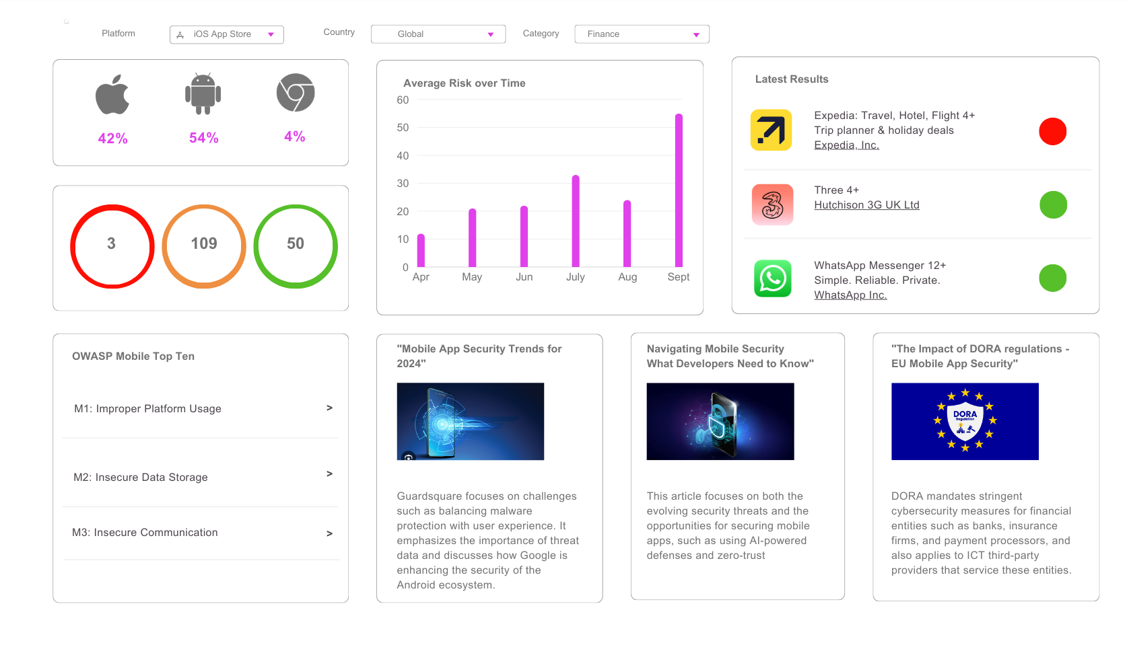
Task: Click the 54% Android share value
Action: (204, 138)
